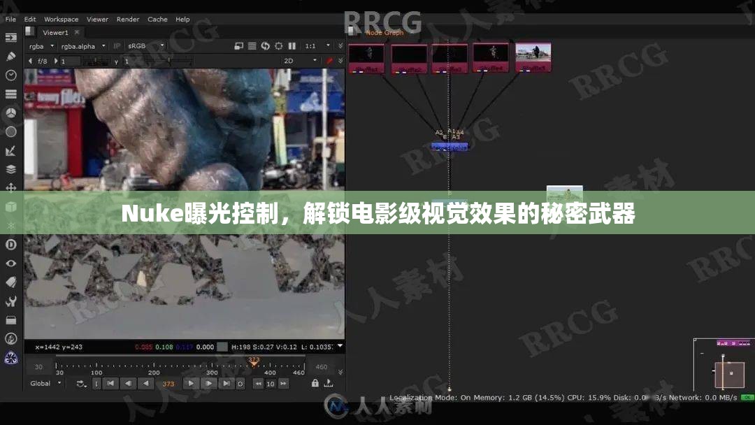Open the Filter nodes circle icon
The width and height of the screenshot is (755, 425).
coord(10,131)
